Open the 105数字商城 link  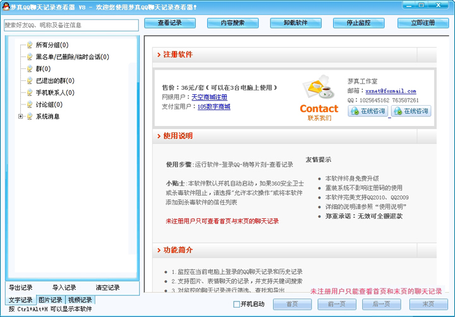214,107
